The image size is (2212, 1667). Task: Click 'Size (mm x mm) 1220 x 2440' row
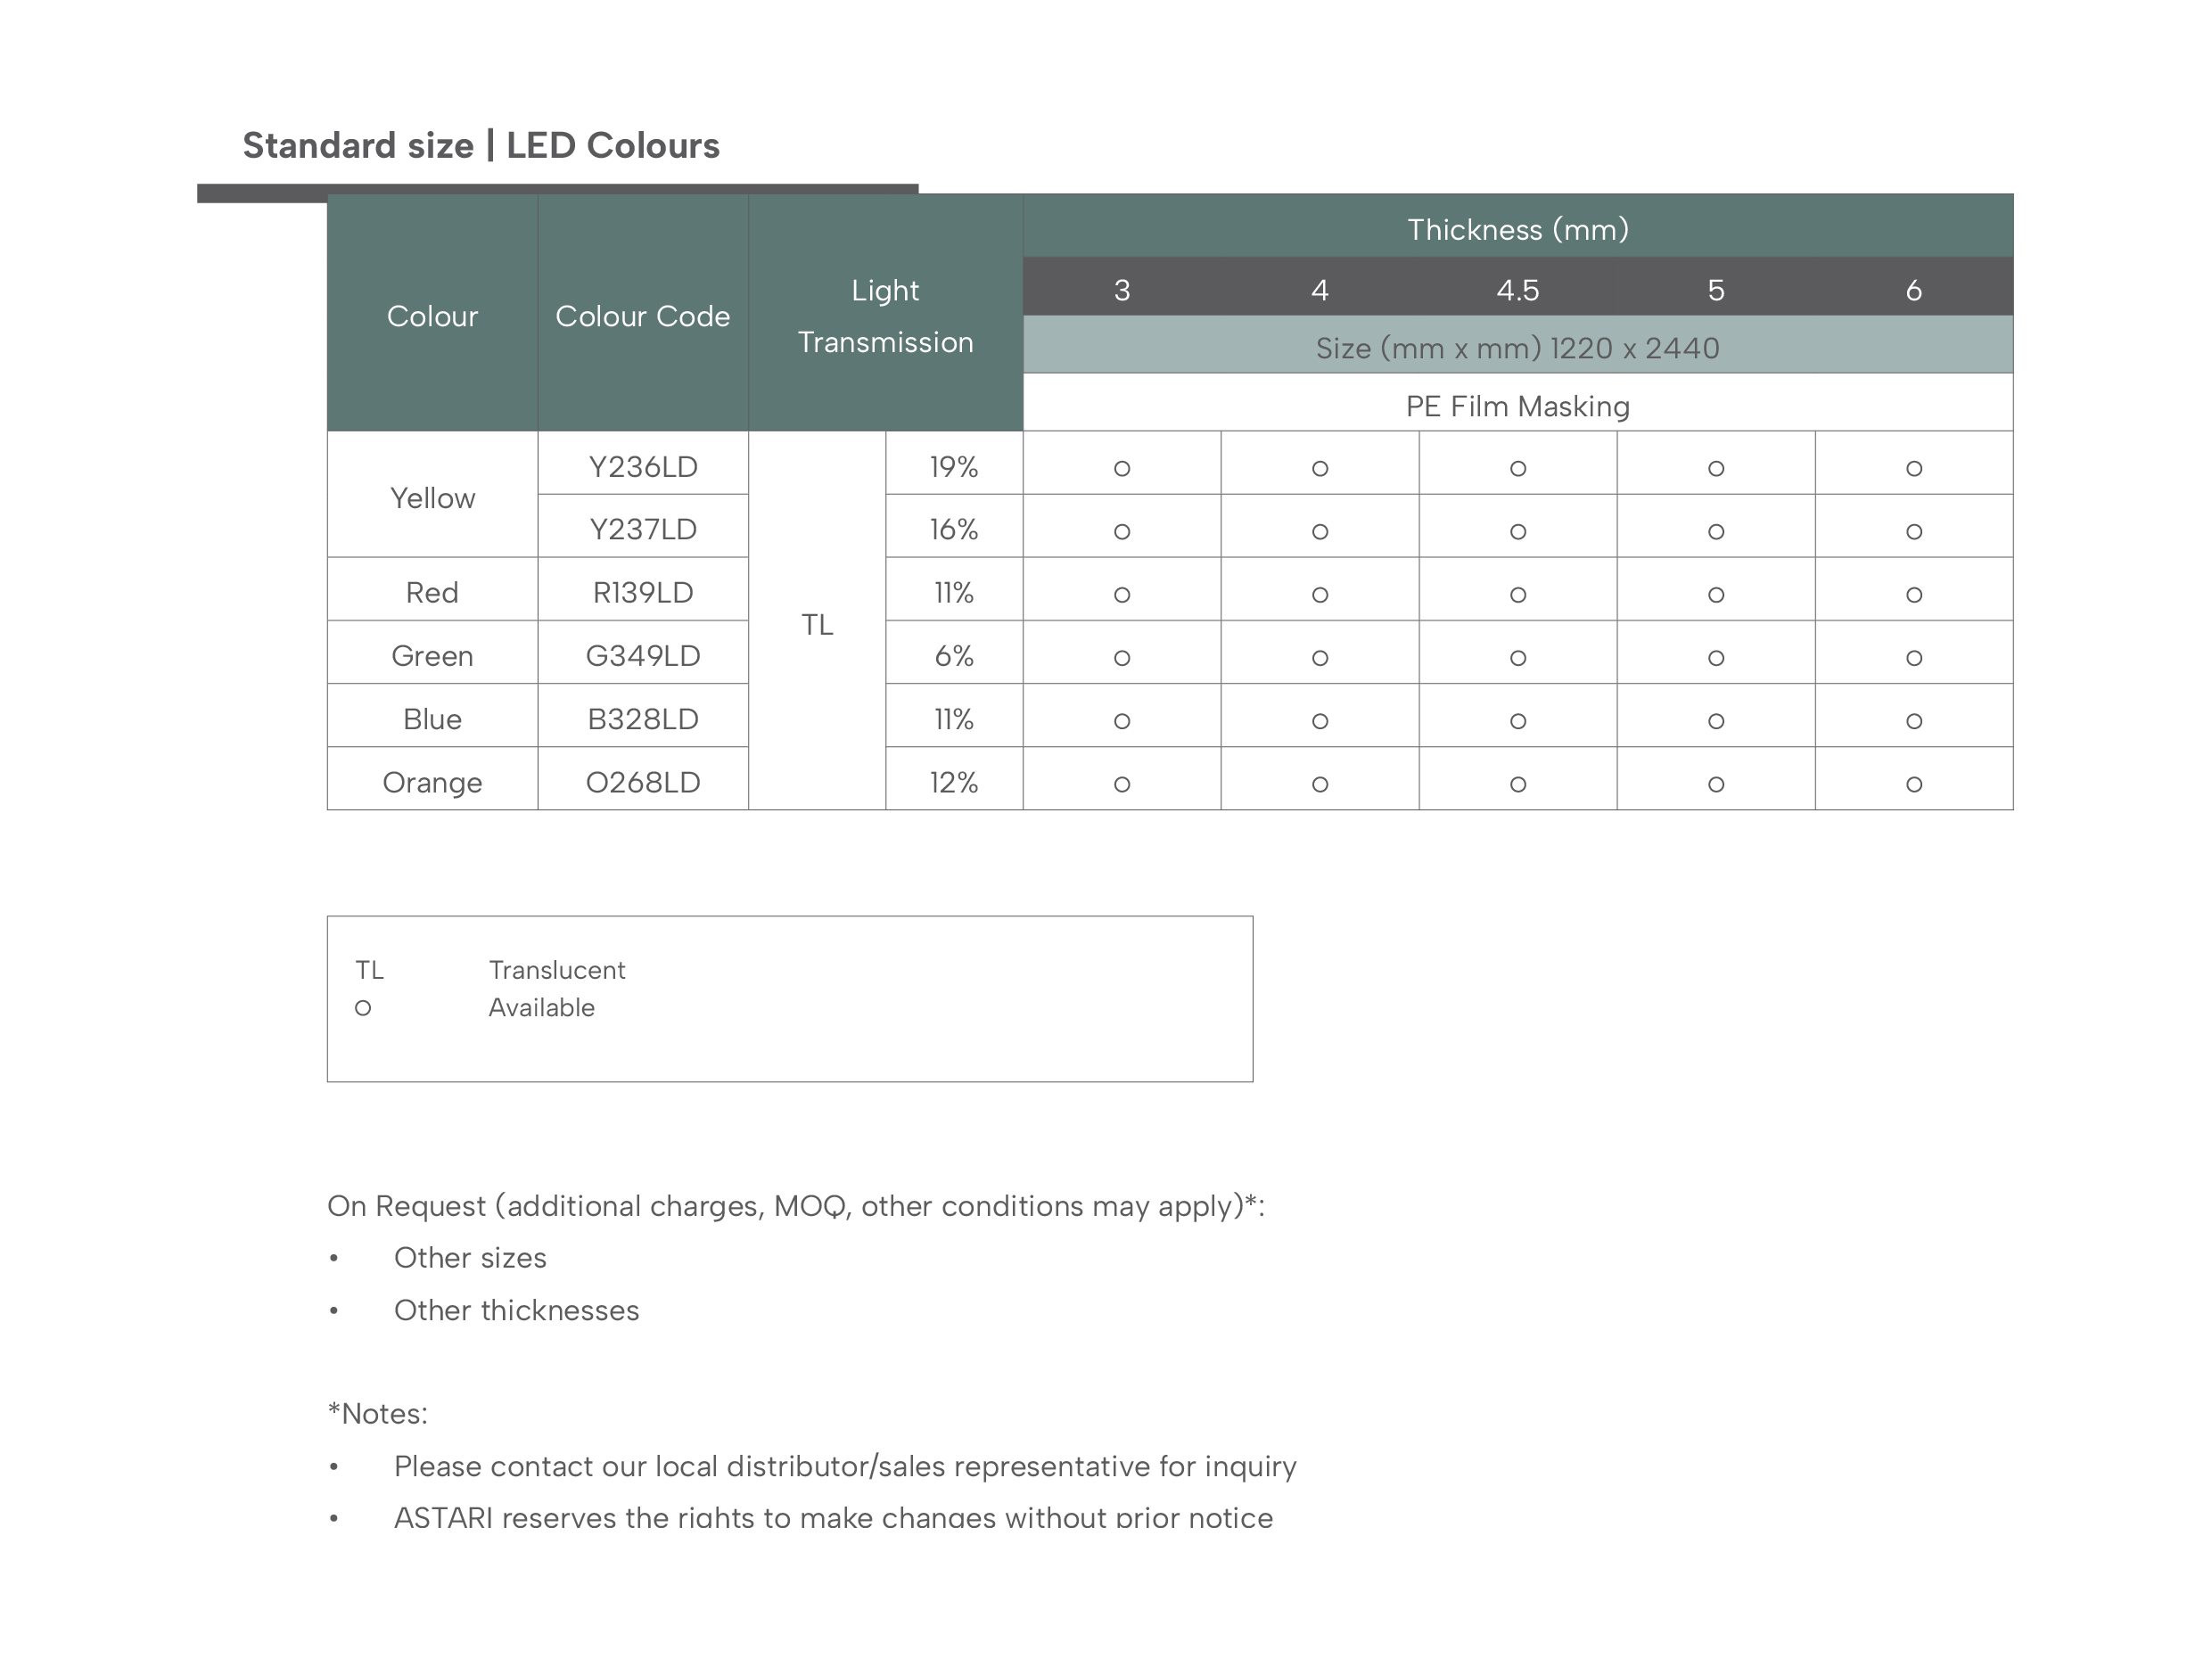(x=1518, y=346)
